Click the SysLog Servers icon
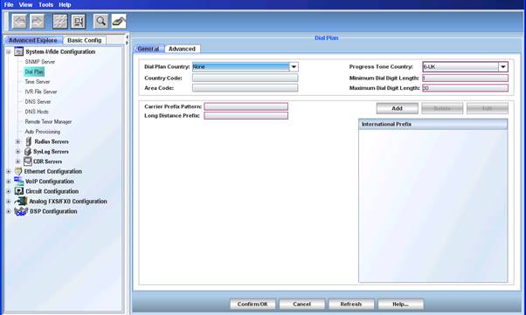 tap(28, 152)
